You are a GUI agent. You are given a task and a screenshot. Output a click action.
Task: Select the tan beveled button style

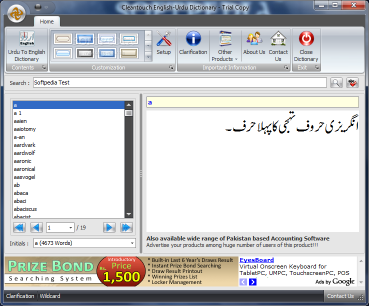pos(129,53)
